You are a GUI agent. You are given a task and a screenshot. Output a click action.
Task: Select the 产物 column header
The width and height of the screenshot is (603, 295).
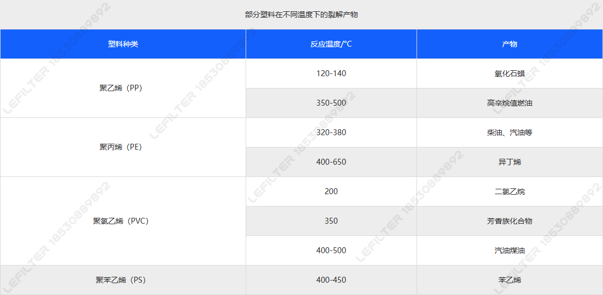point(509,44)
